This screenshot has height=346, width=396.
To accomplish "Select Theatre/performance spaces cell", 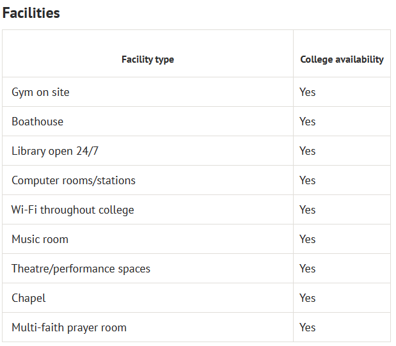I will (x=148, y=269).
